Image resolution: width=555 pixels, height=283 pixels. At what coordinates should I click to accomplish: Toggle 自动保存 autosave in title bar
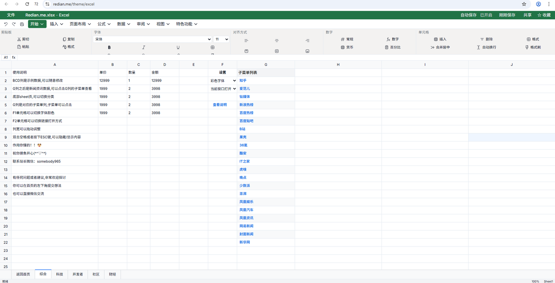(468, 15)
